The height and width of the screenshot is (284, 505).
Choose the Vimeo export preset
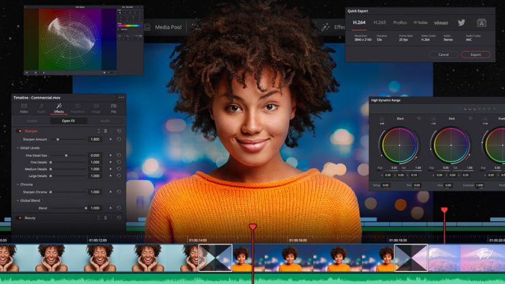441,23
